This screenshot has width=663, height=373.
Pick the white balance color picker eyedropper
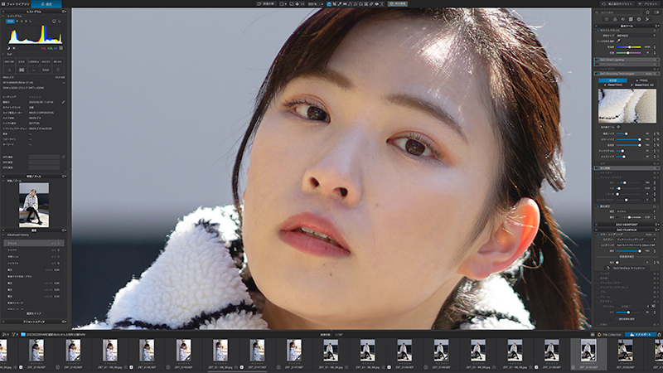coord(618,41)
